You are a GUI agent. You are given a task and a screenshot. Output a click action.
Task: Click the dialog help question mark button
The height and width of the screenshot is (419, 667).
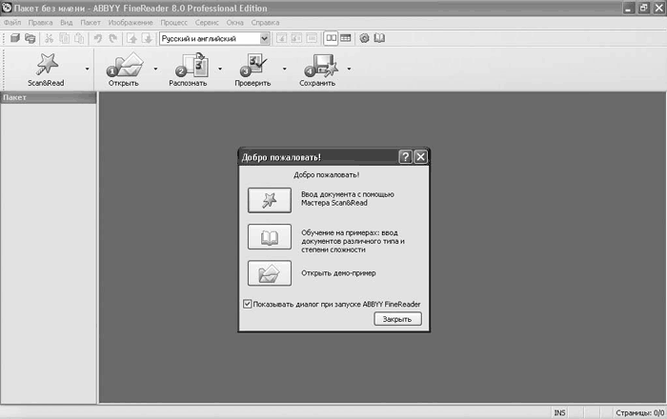point(405,157)
